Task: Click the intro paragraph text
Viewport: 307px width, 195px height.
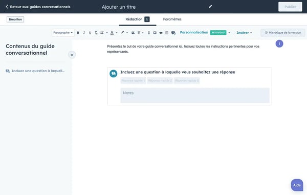Action: [x=183, y=49]
